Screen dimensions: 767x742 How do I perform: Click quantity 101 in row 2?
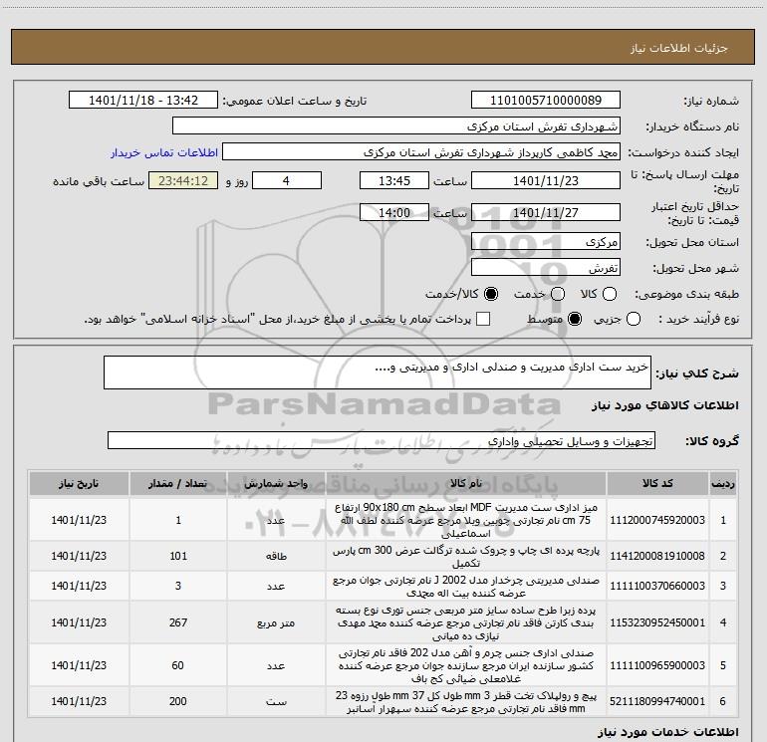[178, 556]
